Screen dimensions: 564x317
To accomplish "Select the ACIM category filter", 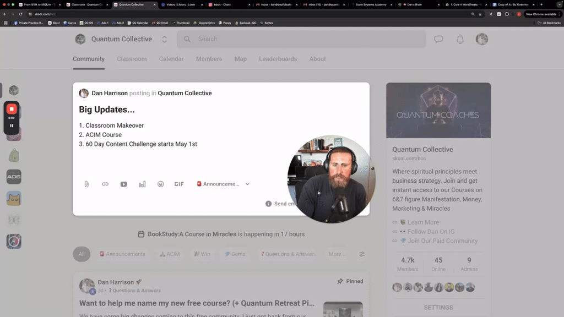I will pyautogui.click(x=169, y=254).
